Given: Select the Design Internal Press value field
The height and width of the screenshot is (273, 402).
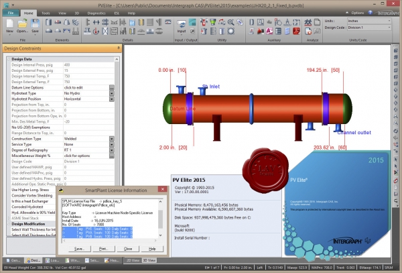Looking at the screenshot, I should coord(88,65).
